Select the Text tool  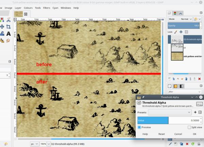click(8, 34)
